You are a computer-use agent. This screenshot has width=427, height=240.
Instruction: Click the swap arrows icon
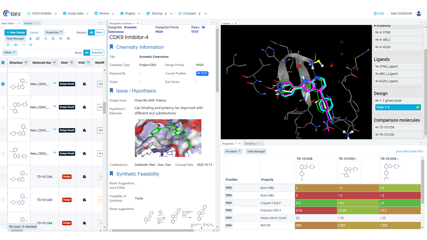click(x=31, y=45)
